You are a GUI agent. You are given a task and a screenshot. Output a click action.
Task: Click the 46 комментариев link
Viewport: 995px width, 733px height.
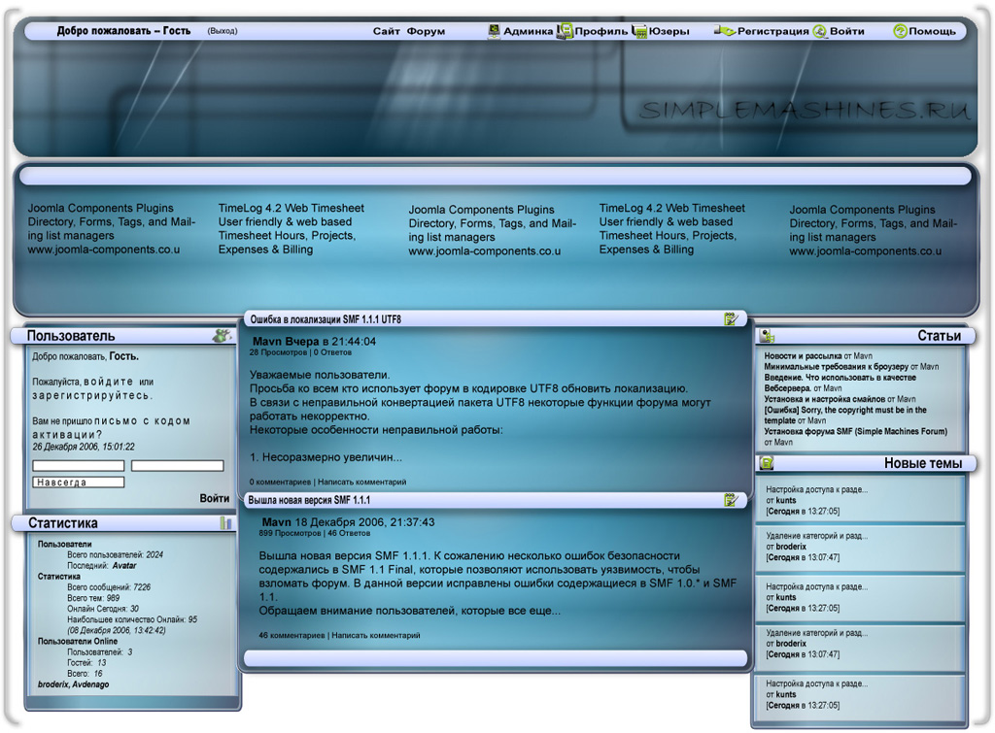point(292,635)
